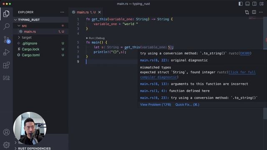Open the N2 extension icon in activity bar

[x=6, y=78]
